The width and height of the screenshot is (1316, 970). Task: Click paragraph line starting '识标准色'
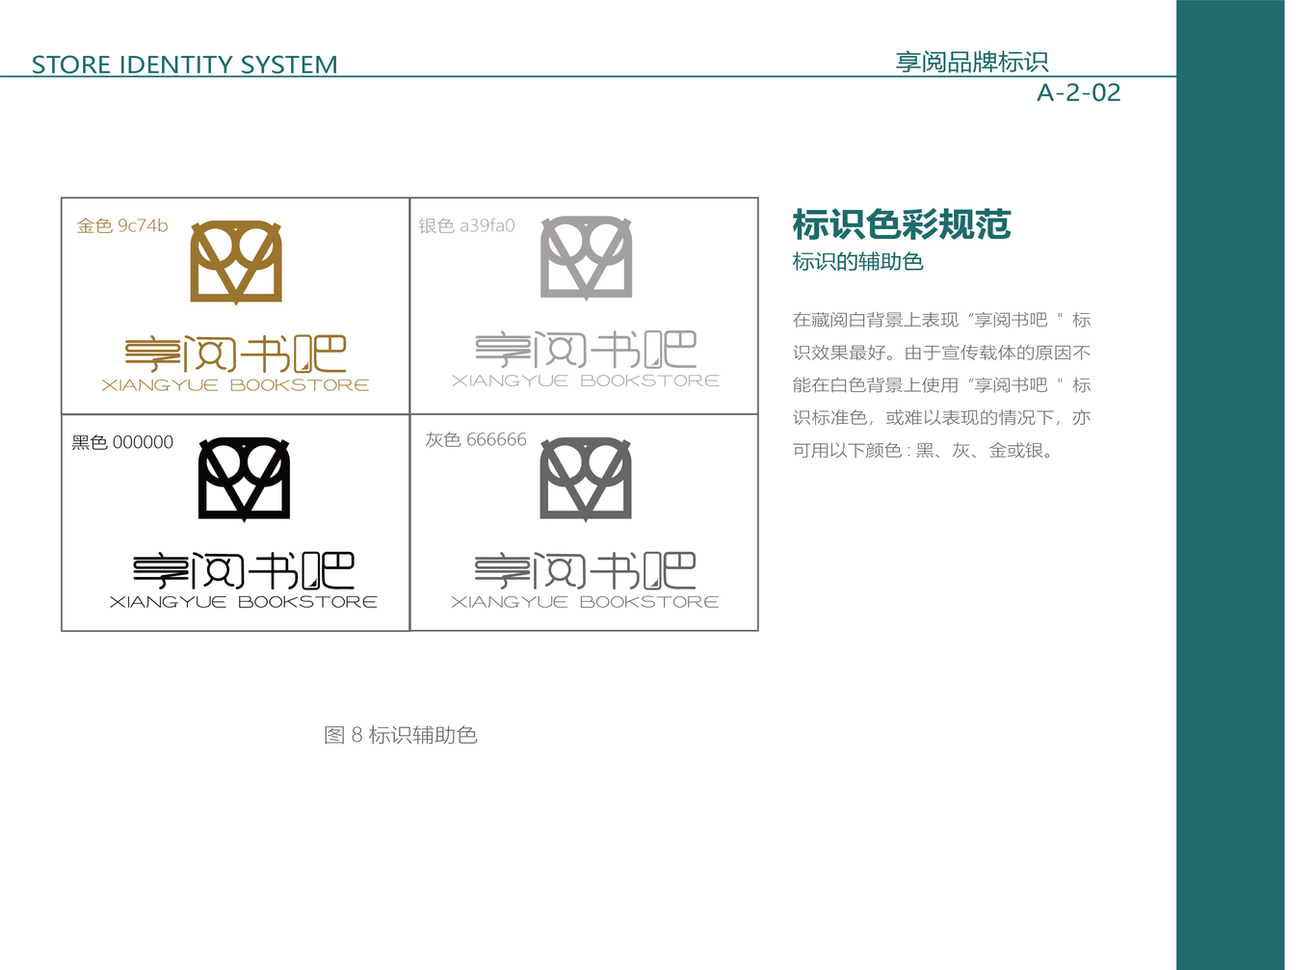(941, 418)
